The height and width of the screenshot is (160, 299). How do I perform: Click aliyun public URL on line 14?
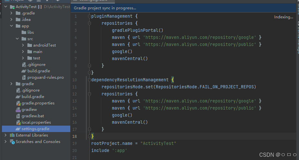[199, 108]
